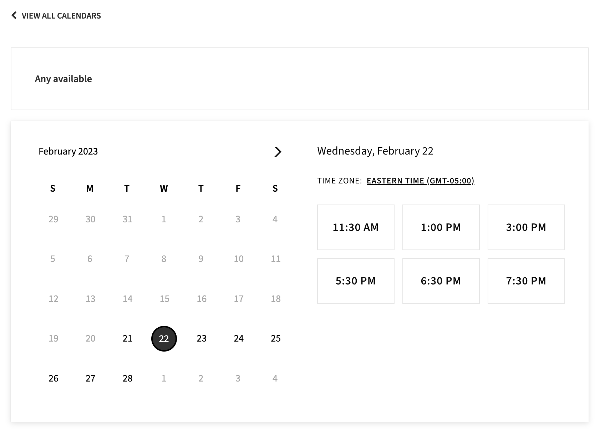Select the 5:30 PM time option

click(x=355, y=281)
